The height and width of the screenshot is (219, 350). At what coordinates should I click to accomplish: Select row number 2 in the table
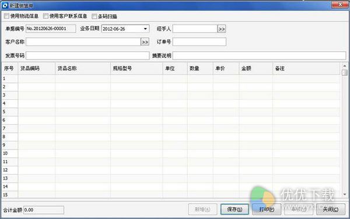[x=10, y=87]
